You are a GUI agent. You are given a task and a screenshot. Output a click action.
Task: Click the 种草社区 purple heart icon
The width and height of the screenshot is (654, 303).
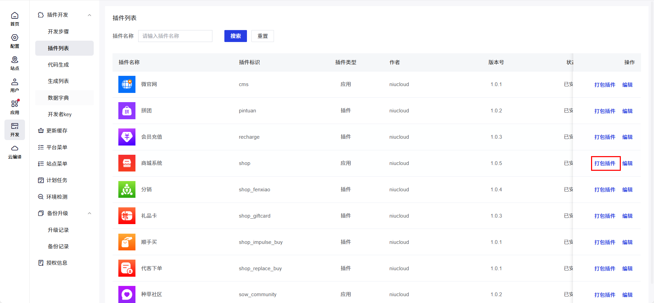(127, 294)
